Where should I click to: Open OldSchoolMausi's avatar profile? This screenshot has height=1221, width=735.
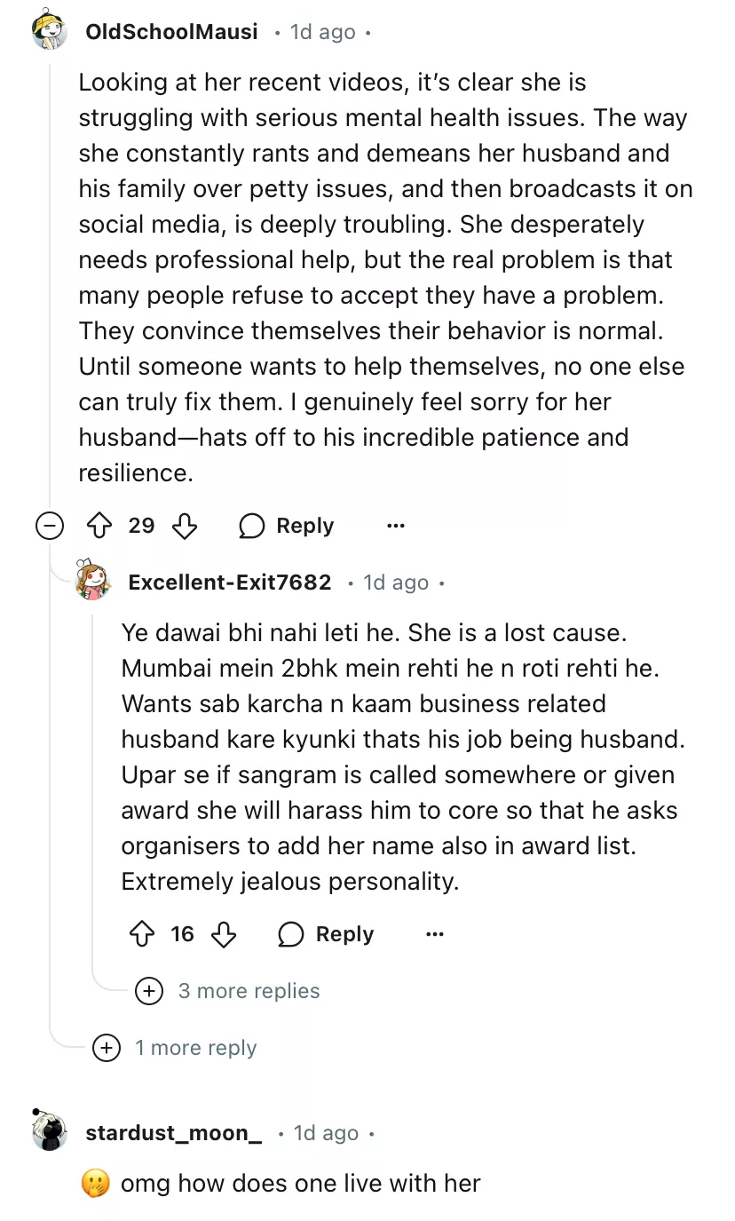tap(50, 32)
